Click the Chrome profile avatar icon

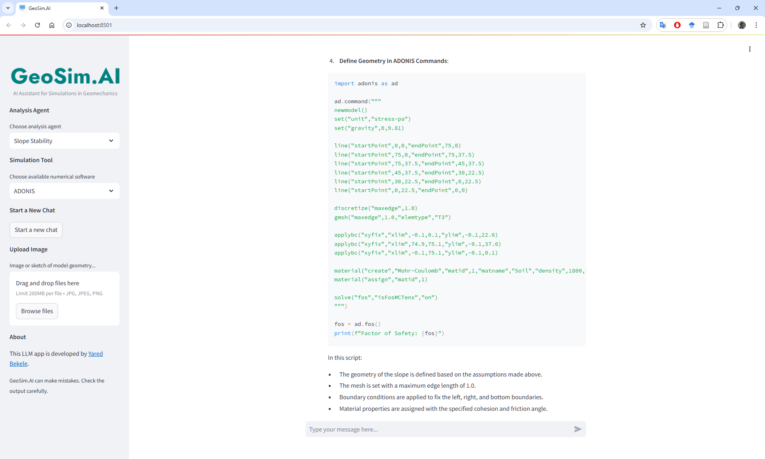pos(741,25)
